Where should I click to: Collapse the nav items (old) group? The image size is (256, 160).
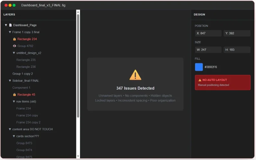pos(14,102)
